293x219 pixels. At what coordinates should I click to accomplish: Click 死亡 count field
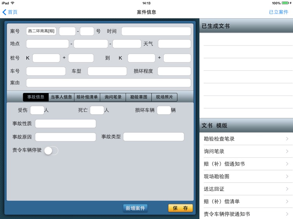click(97, 110)
